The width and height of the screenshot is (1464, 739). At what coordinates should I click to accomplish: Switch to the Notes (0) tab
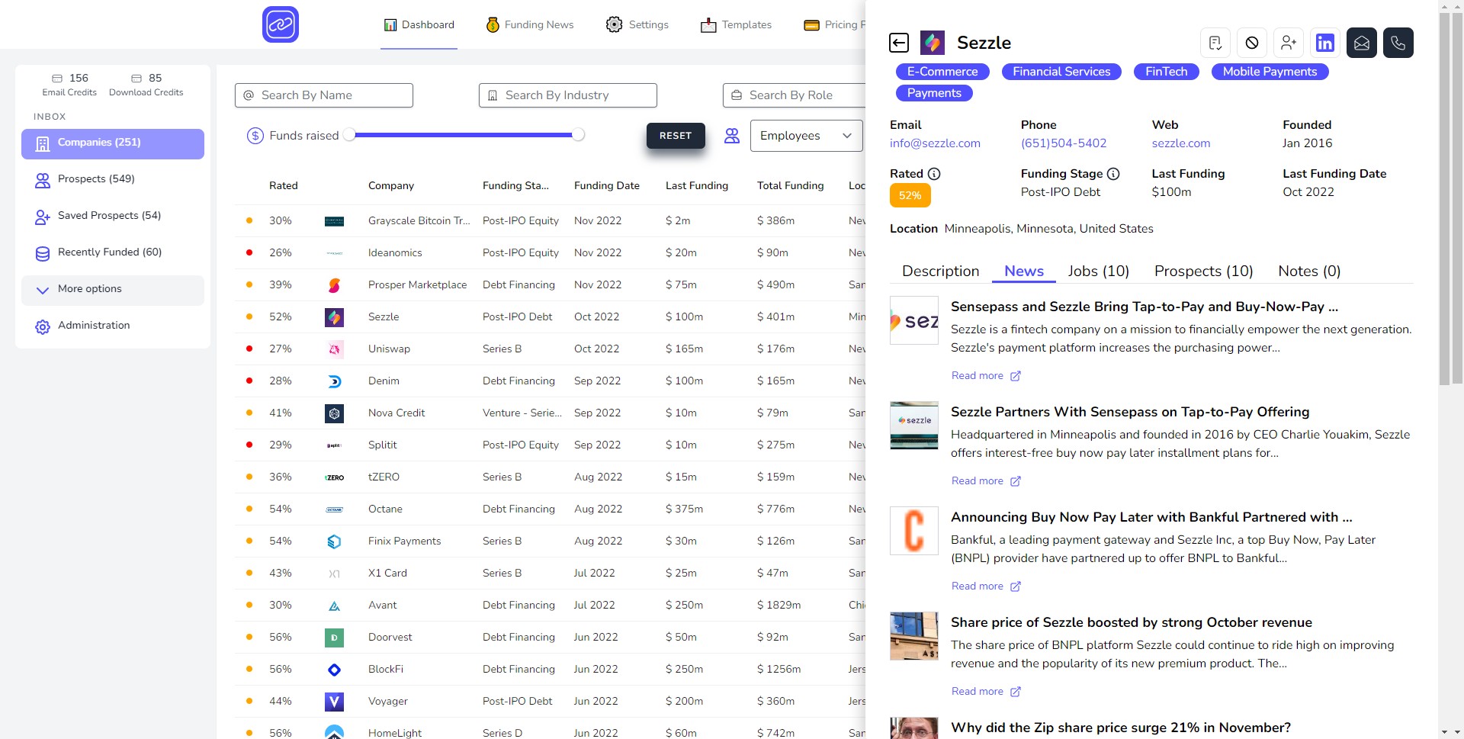(x=1309, y=272)
